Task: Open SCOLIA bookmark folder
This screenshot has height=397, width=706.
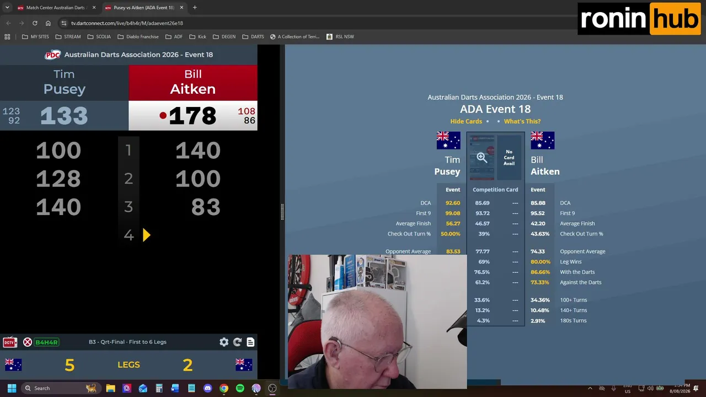Action: 99,37
